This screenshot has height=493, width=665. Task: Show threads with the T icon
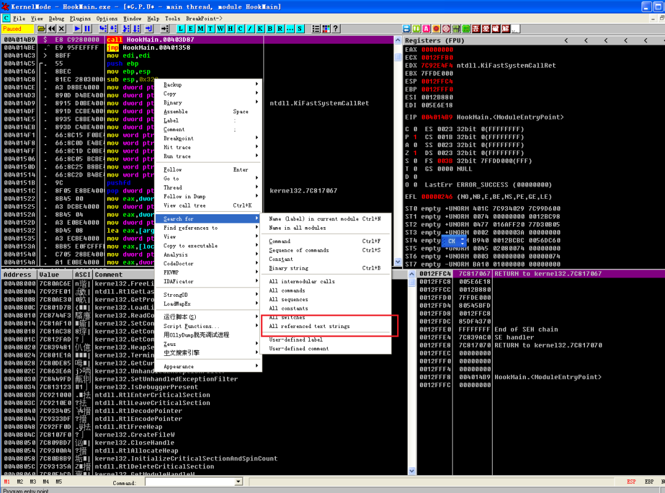[x=211, y=29]
